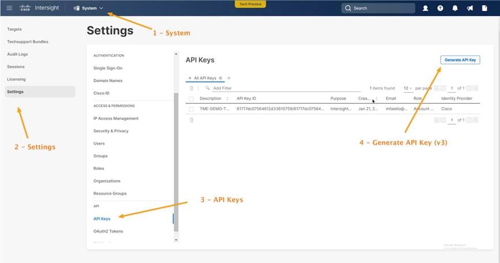Open Sessions page
500x263 pixels.
coord(16,67)
